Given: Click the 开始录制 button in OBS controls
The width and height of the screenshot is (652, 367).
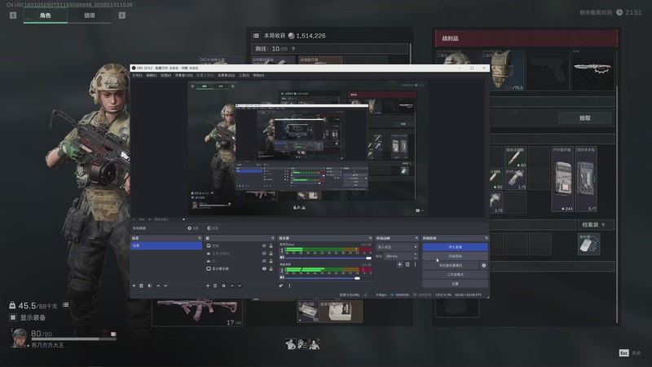Looking at the screenshot, I should pos(455,256).
